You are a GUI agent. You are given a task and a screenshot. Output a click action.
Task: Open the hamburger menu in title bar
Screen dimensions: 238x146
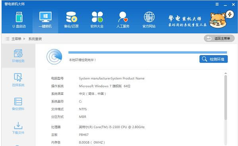click(217, 4)
